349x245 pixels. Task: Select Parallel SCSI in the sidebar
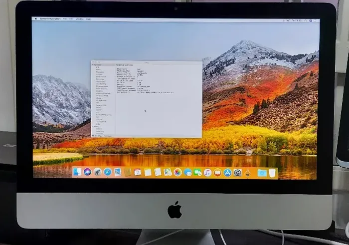pos(101,105)
